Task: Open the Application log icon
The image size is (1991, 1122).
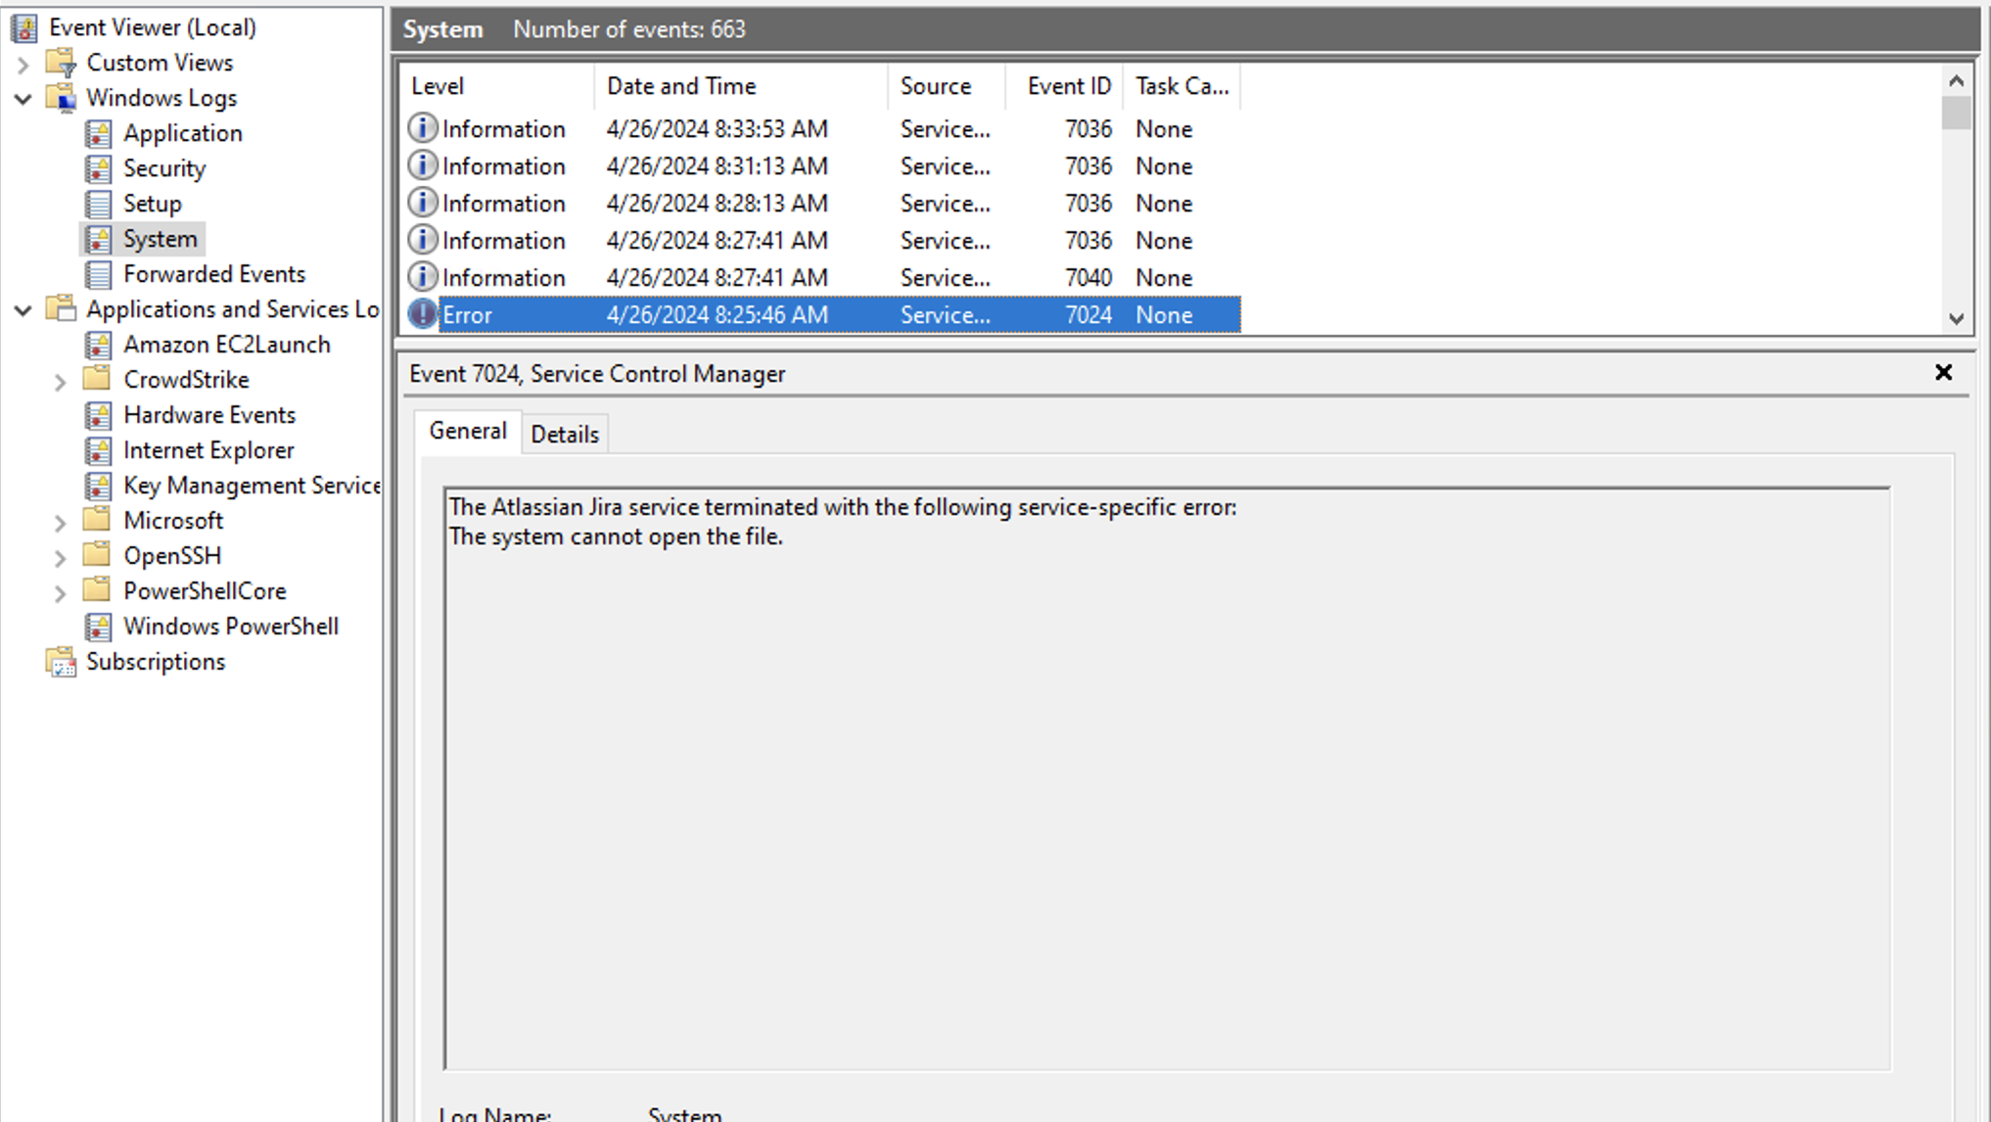Action: 98,133
